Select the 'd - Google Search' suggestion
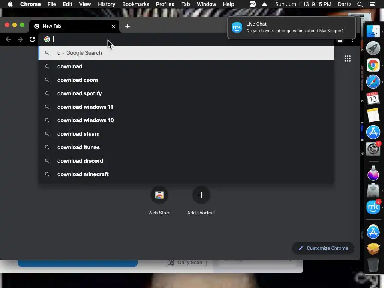The width and height of the screenshot is (384, 288). (186, 53)
